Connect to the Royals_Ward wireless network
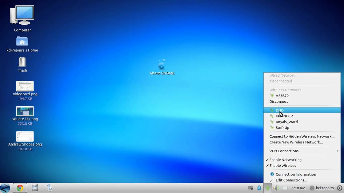 pyautogui.click(x=302, y=122)
